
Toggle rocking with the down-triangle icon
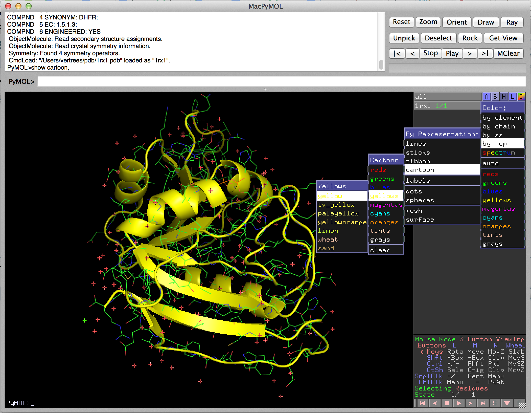pos(507,403)
